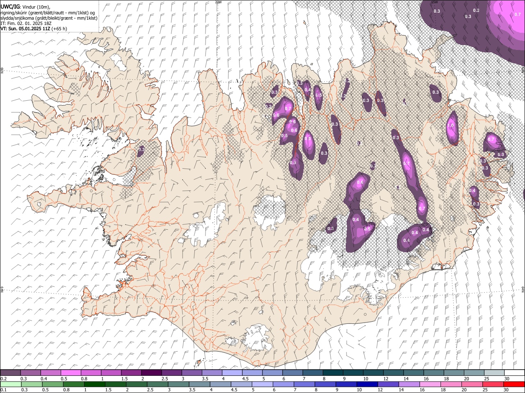The image size is (525, 393).
Task: Click the dark teal swatch labeled 8 in the snow legend
Action: 333,373
